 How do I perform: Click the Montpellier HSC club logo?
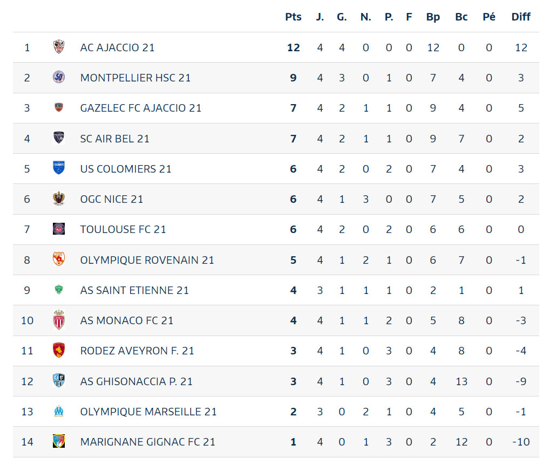pyautogui.click(x=59, y=77)
